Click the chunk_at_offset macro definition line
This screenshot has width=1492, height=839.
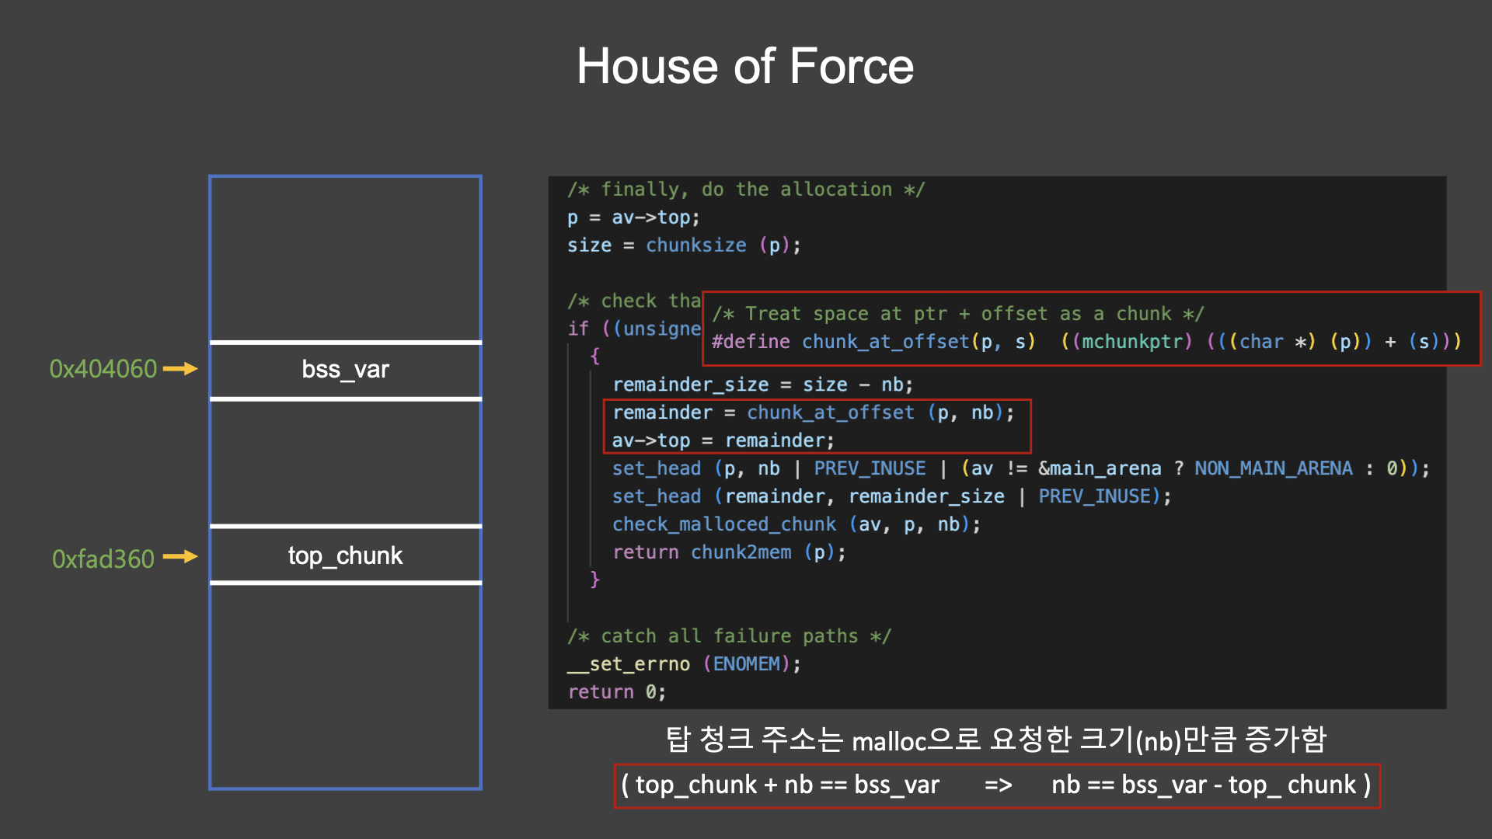point(1086,342)
